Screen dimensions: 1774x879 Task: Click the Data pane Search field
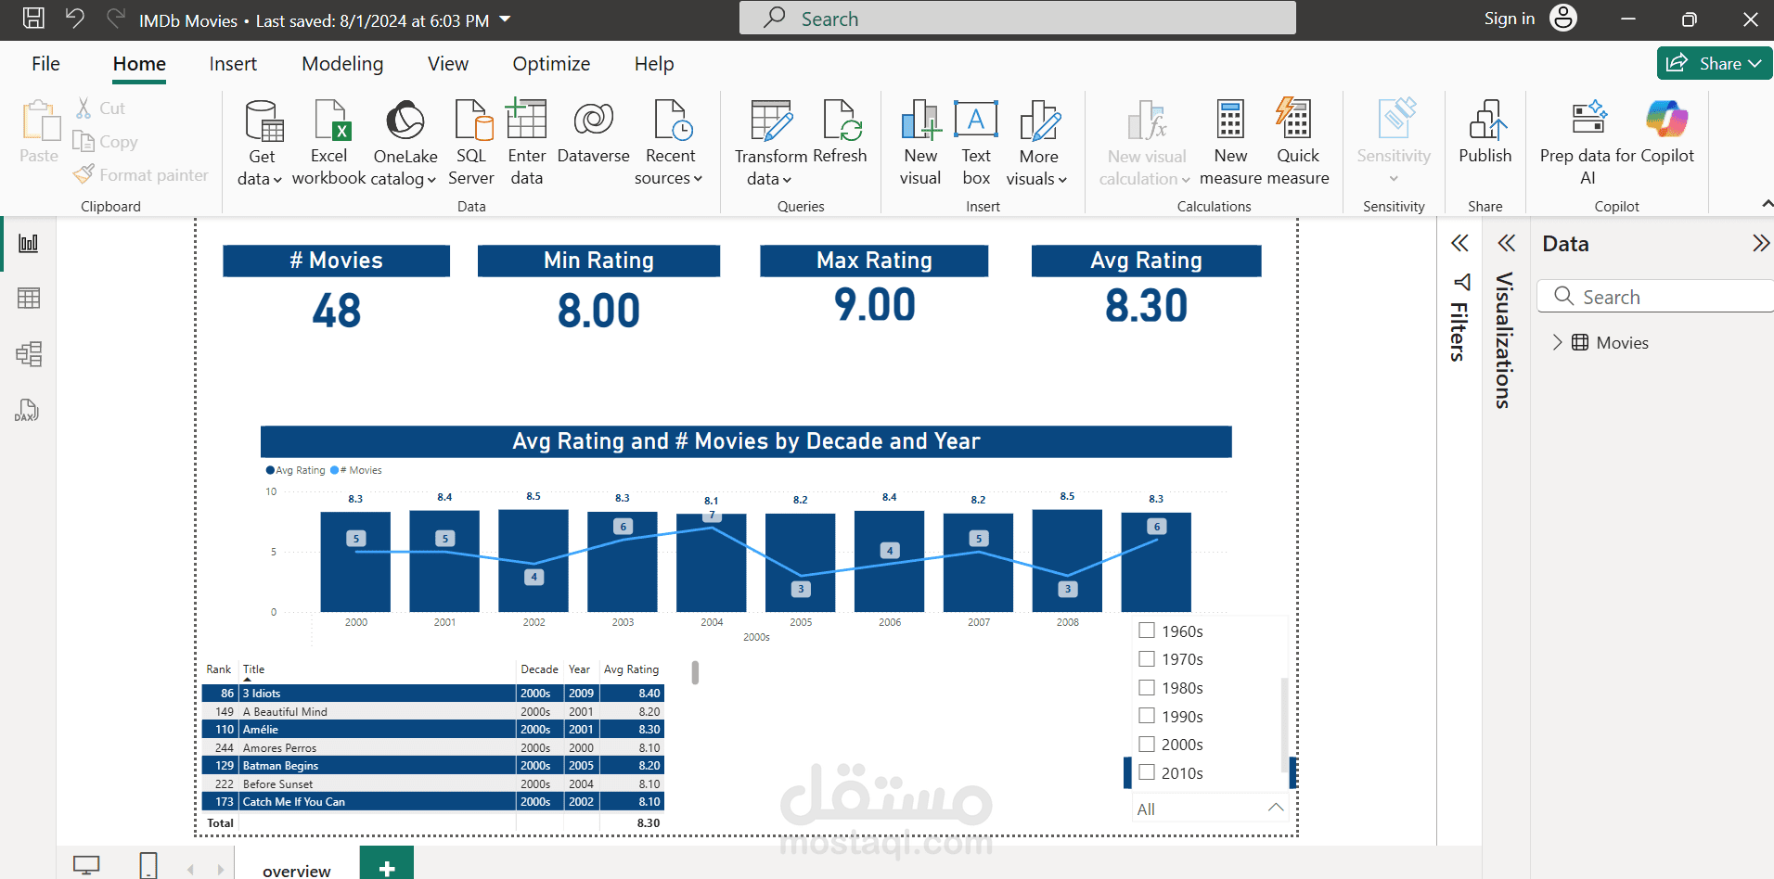(1657, 296)
